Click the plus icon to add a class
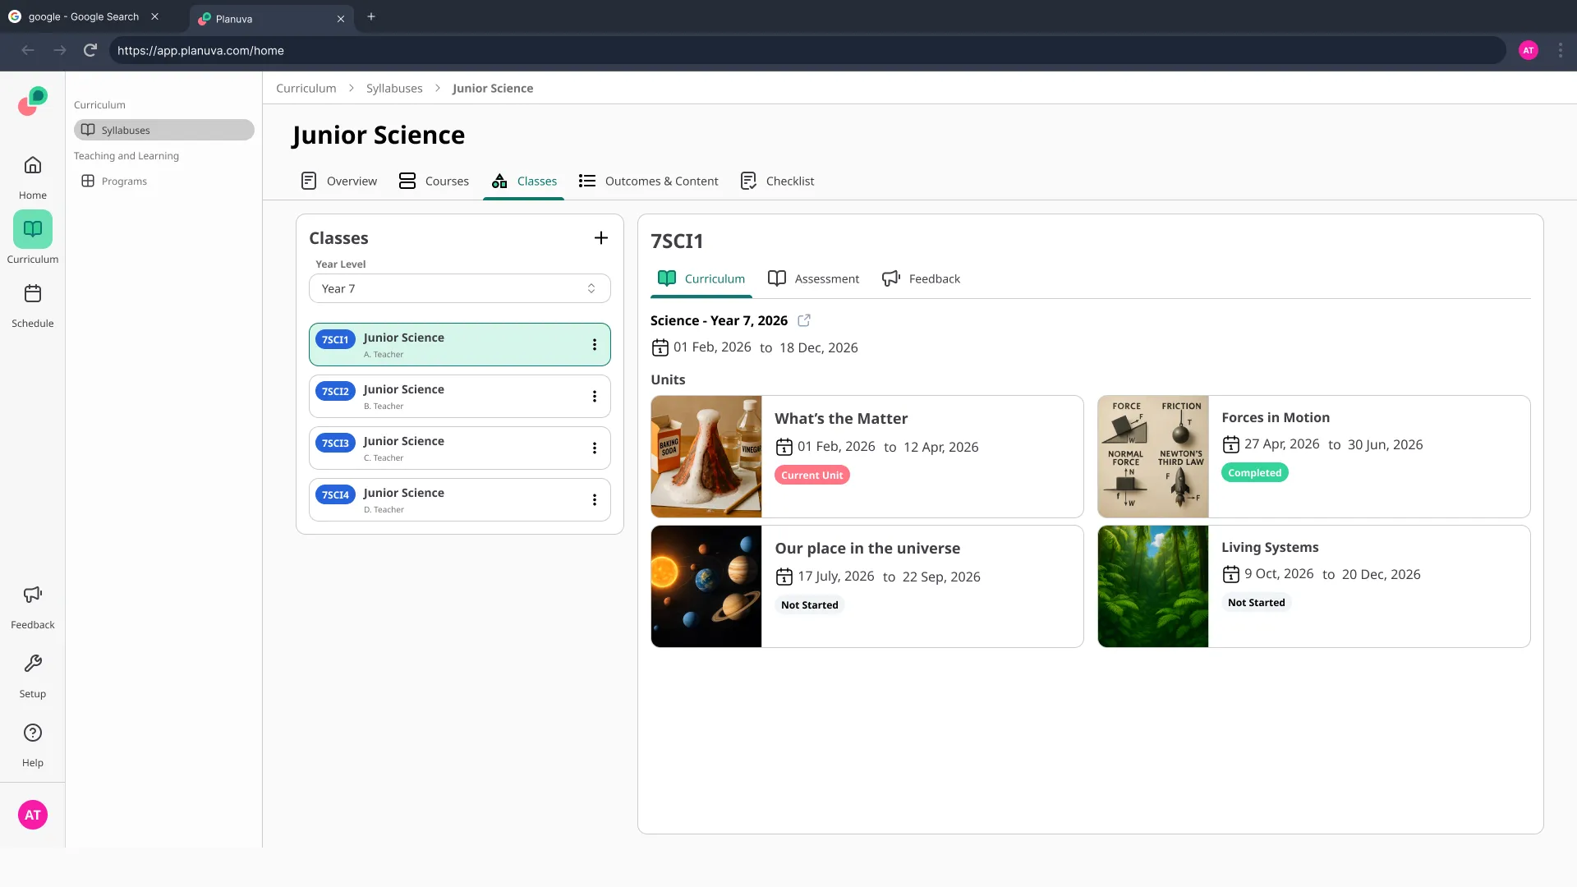1577x887 pixels. 601,238
